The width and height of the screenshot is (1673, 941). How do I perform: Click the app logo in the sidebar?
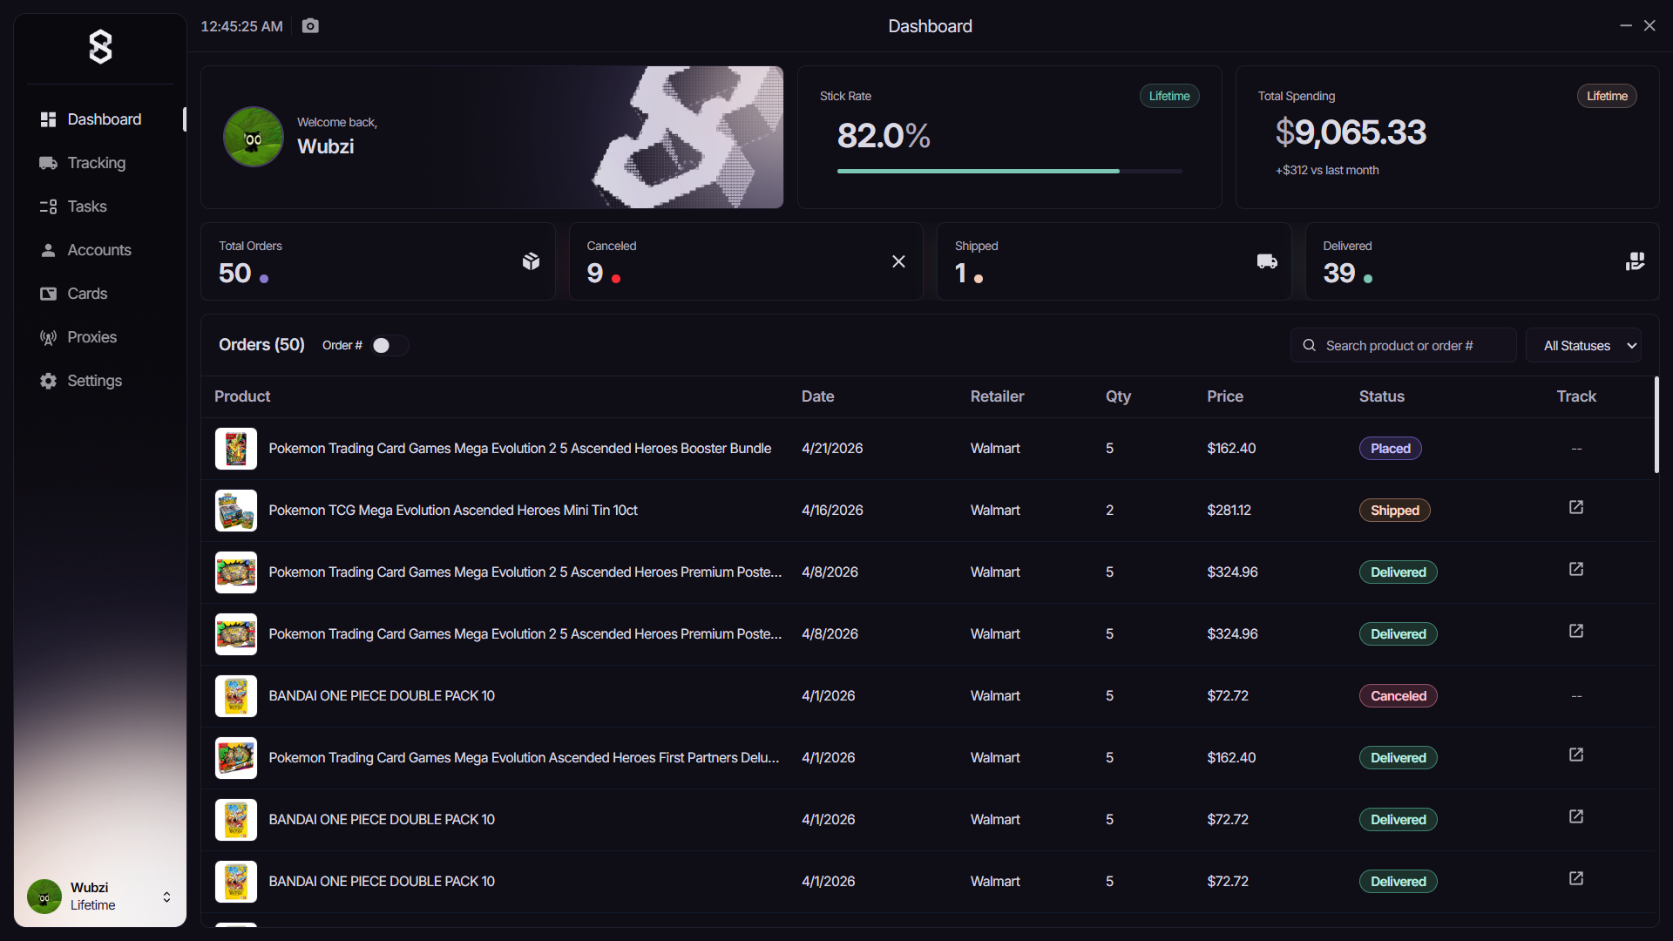(x=100, y=47)
